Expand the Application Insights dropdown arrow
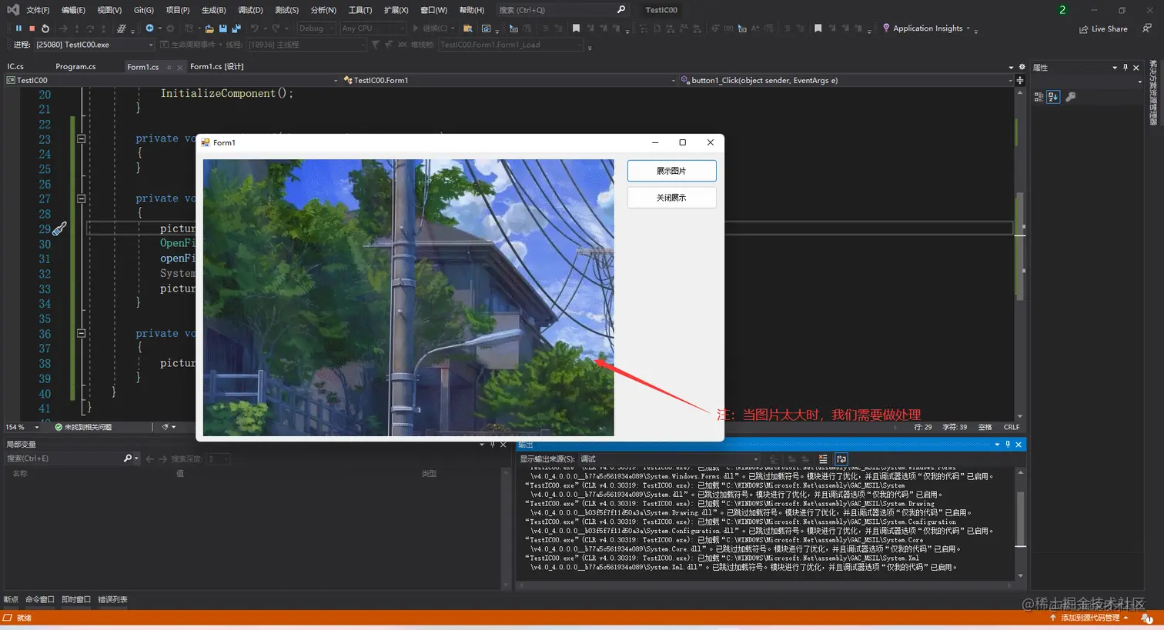Screen dimensions: 1164x630 pos(968,28)
